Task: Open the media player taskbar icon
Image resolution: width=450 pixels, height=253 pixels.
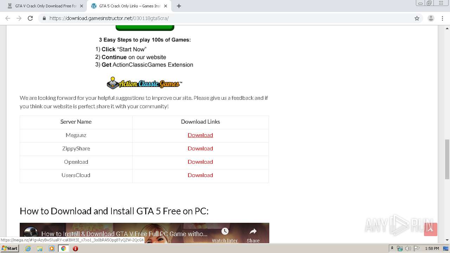Action: click(52, 248)
